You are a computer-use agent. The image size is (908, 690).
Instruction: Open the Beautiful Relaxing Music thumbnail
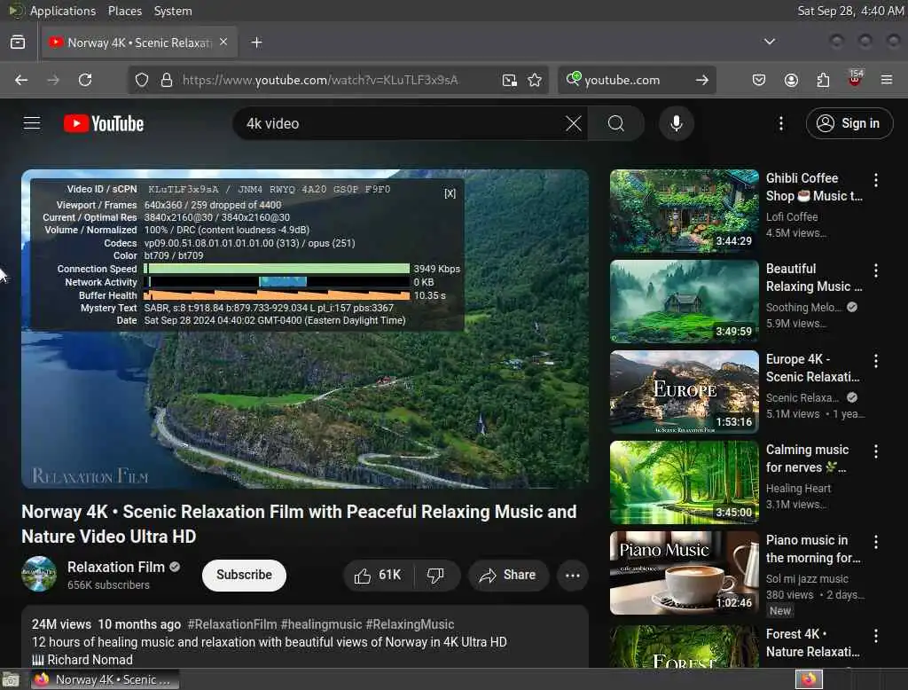[x=684, y=302]
